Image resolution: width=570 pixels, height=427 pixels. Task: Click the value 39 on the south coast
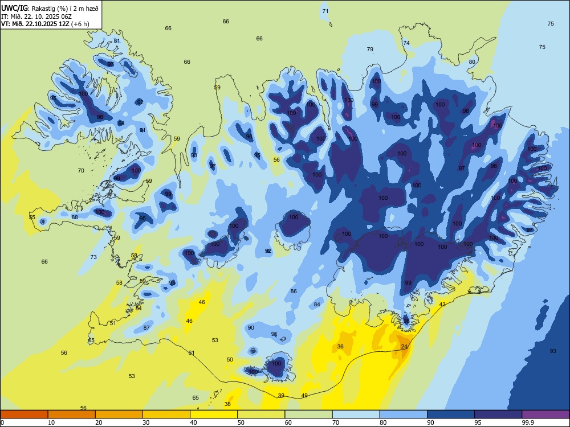[x=281, y=396]
